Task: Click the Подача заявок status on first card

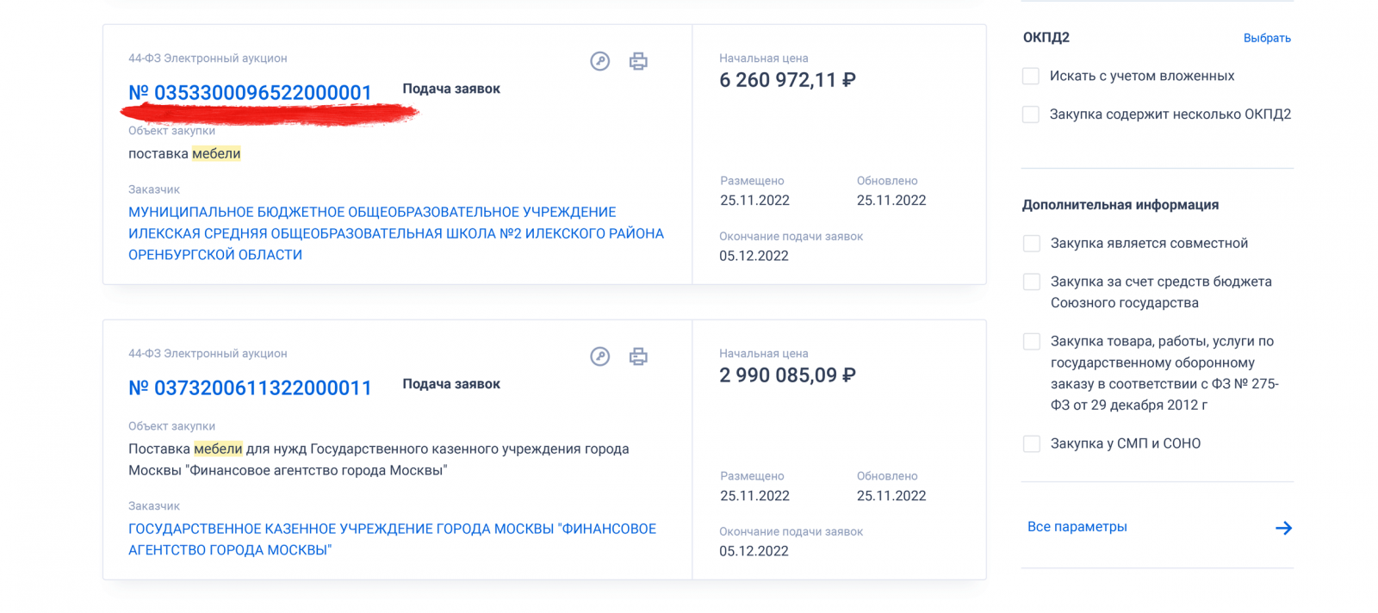Action: (451, 89)
